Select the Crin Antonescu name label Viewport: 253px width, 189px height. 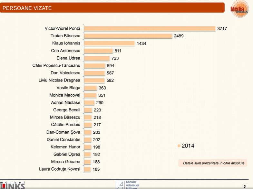pyautogui.click(x=65, y=51)
